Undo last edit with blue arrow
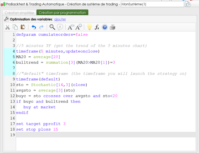This screenshot has width=199, height=153. coord(34,27)
